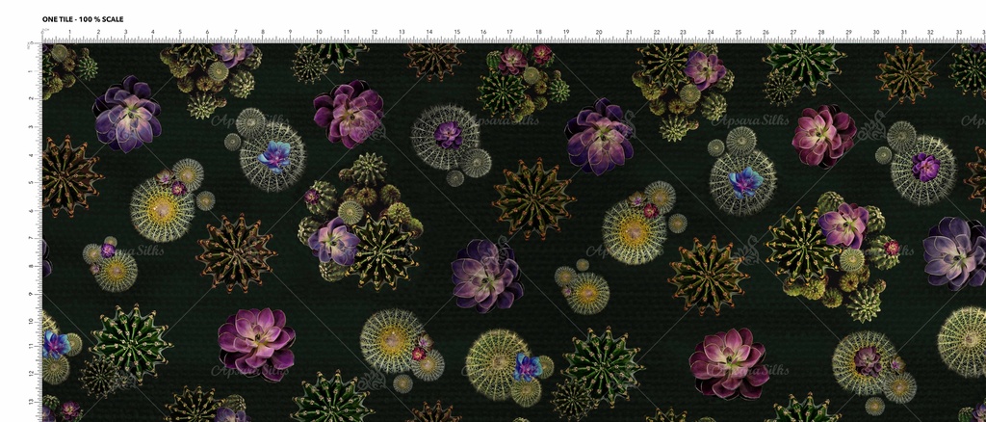Click the pink succulent below top ruler mark 8
Image resolution: width=986 pixels, height=422 pixels.
click(x=256, y=342)
